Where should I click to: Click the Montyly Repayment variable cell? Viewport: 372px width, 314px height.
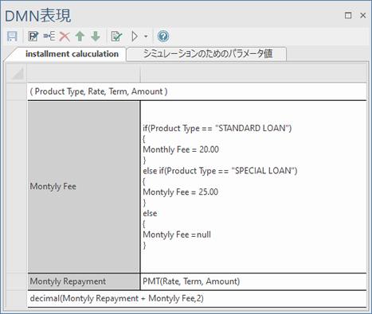(84, 281)
